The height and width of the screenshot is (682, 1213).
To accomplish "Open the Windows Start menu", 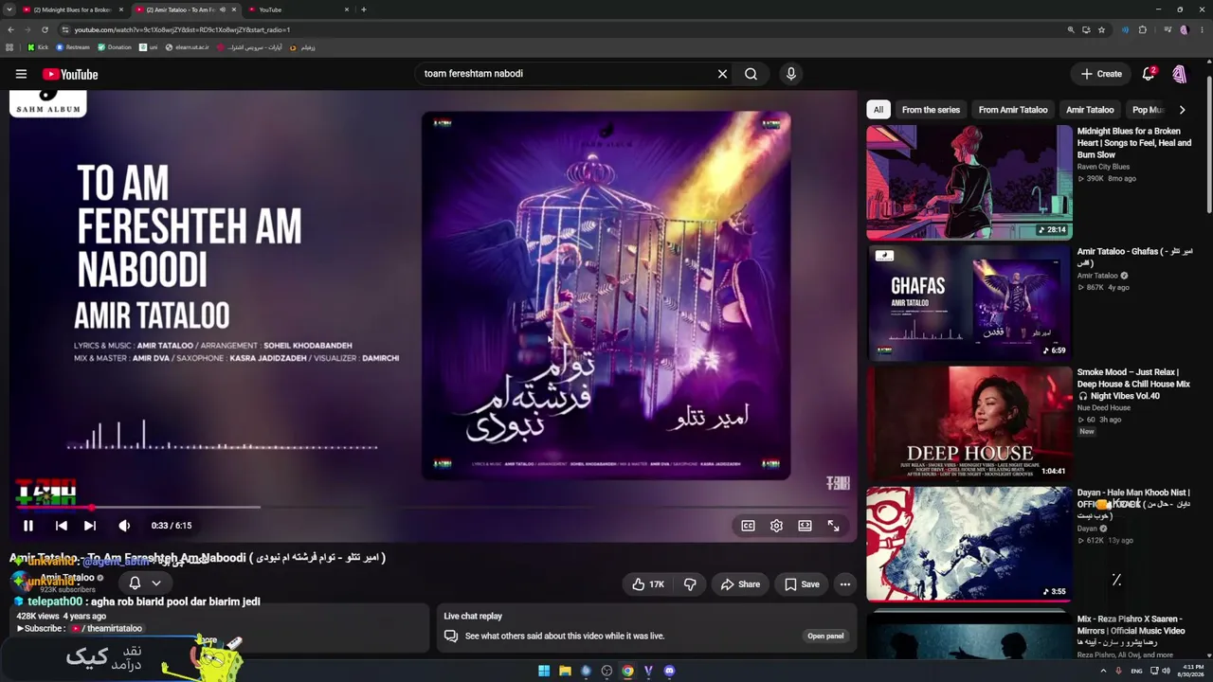I will [x=544, y=671].
